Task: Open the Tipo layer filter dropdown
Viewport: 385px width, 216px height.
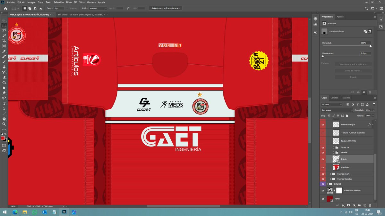Action: coord(332,105)
